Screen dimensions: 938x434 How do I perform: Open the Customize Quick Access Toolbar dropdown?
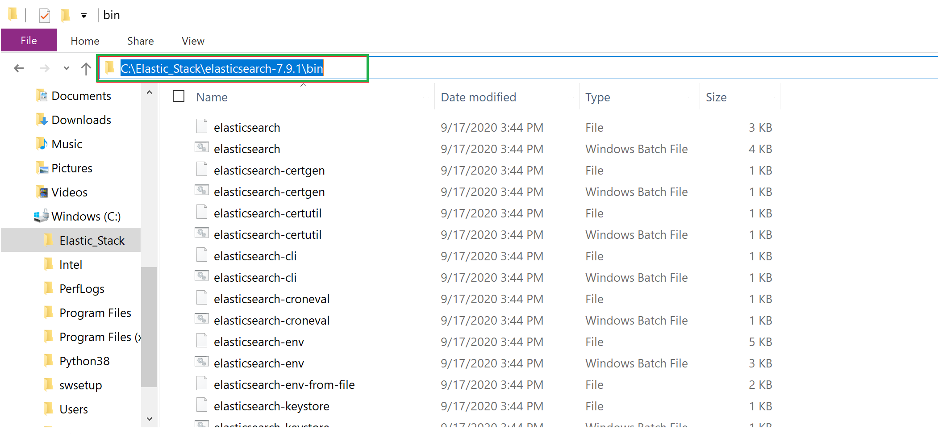84,15
